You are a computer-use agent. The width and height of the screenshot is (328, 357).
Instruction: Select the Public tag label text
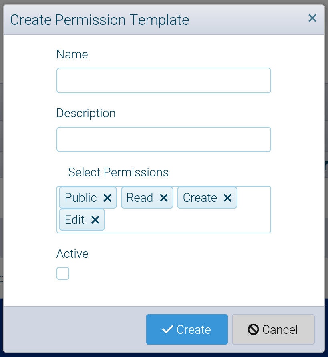(x=80, y=198)
